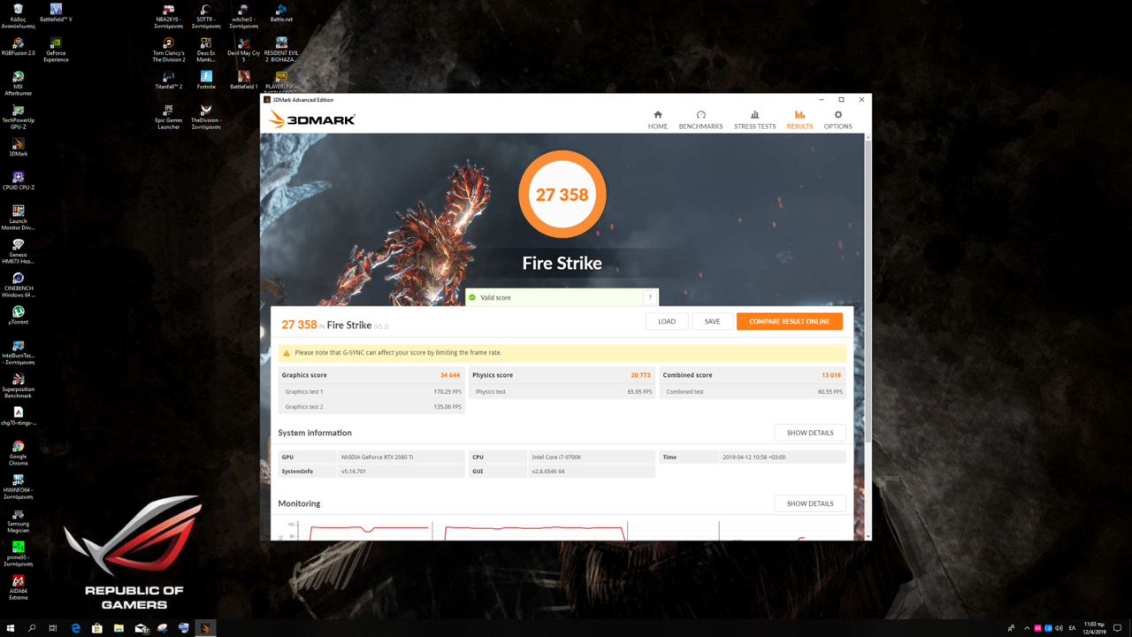Open Recycle Bin desktop icon

pos(18,15)
